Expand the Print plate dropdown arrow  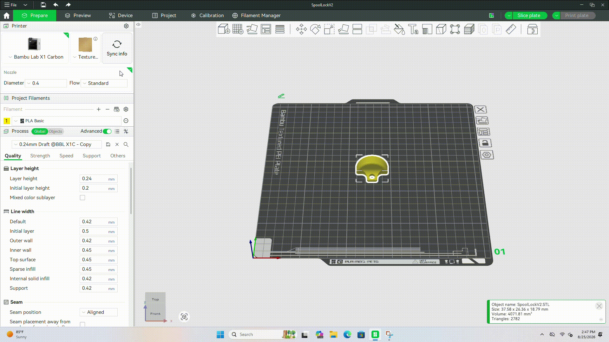point(557,16)
